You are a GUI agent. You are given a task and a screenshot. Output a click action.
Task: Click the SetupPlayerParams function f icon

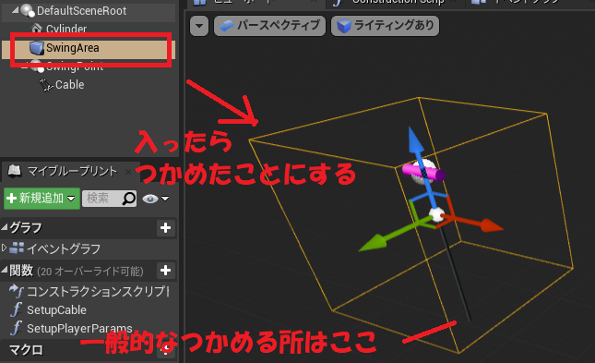coord(16,328)
